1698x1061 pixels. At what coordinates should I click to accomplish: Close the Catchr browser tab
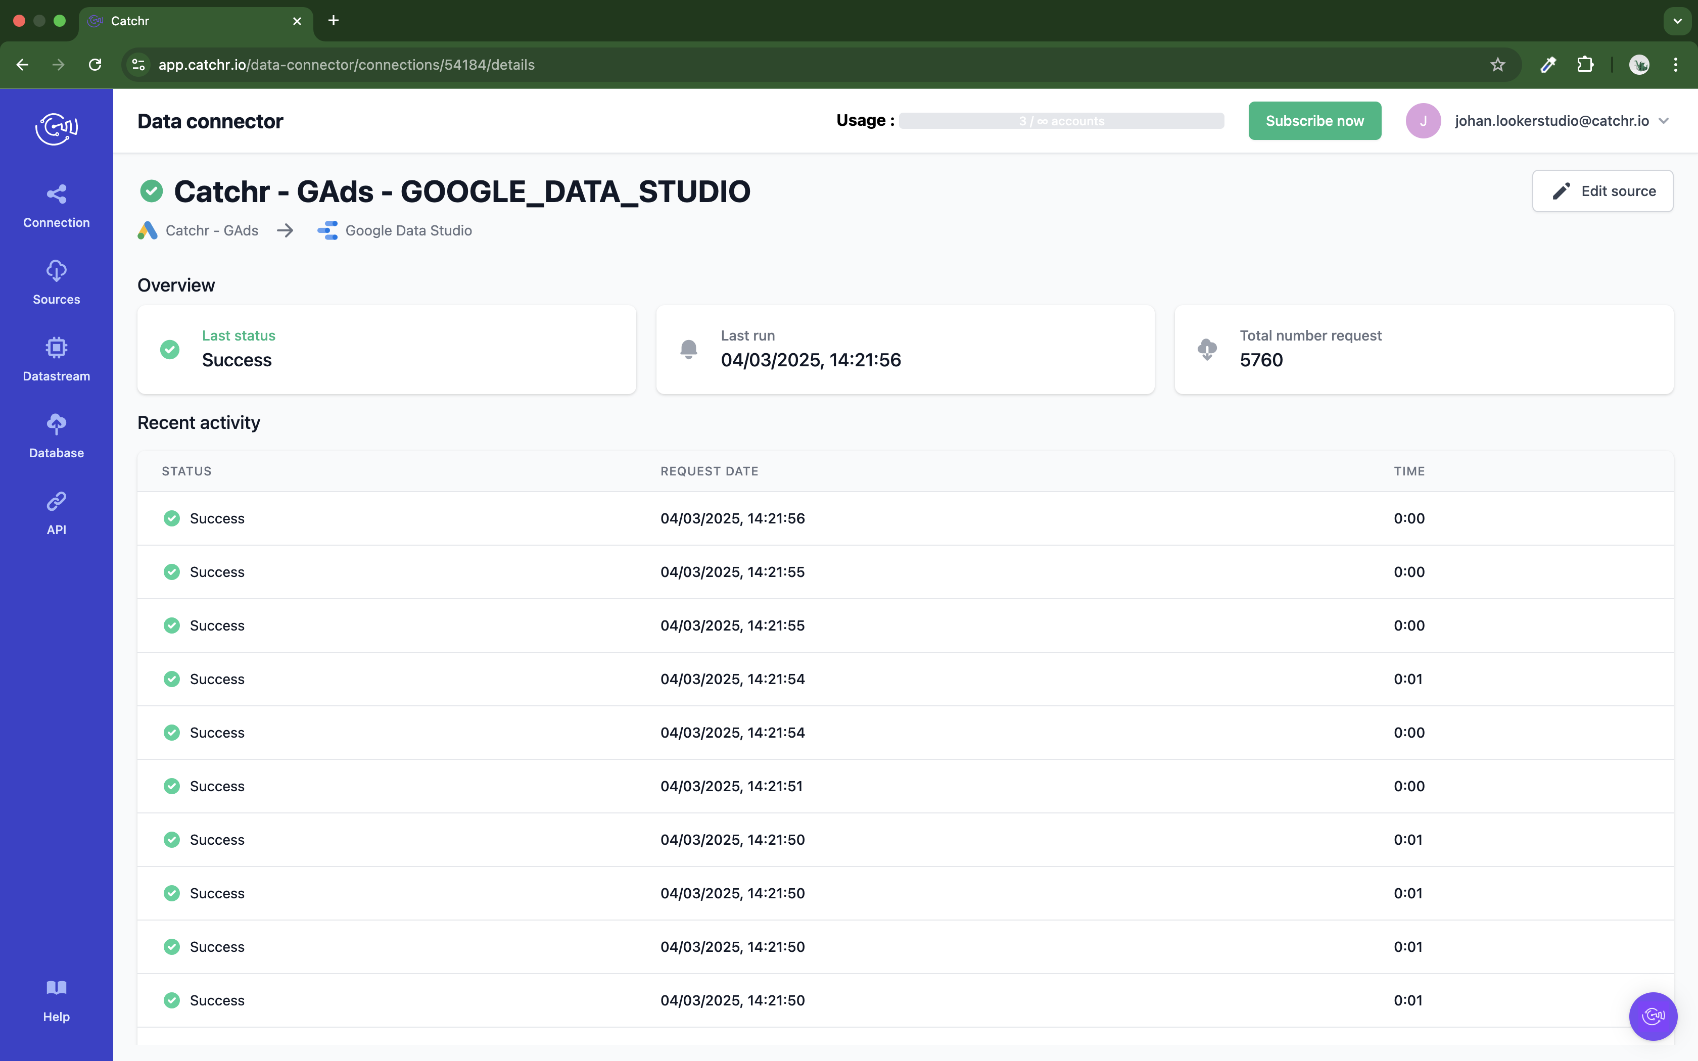(297, 21)
